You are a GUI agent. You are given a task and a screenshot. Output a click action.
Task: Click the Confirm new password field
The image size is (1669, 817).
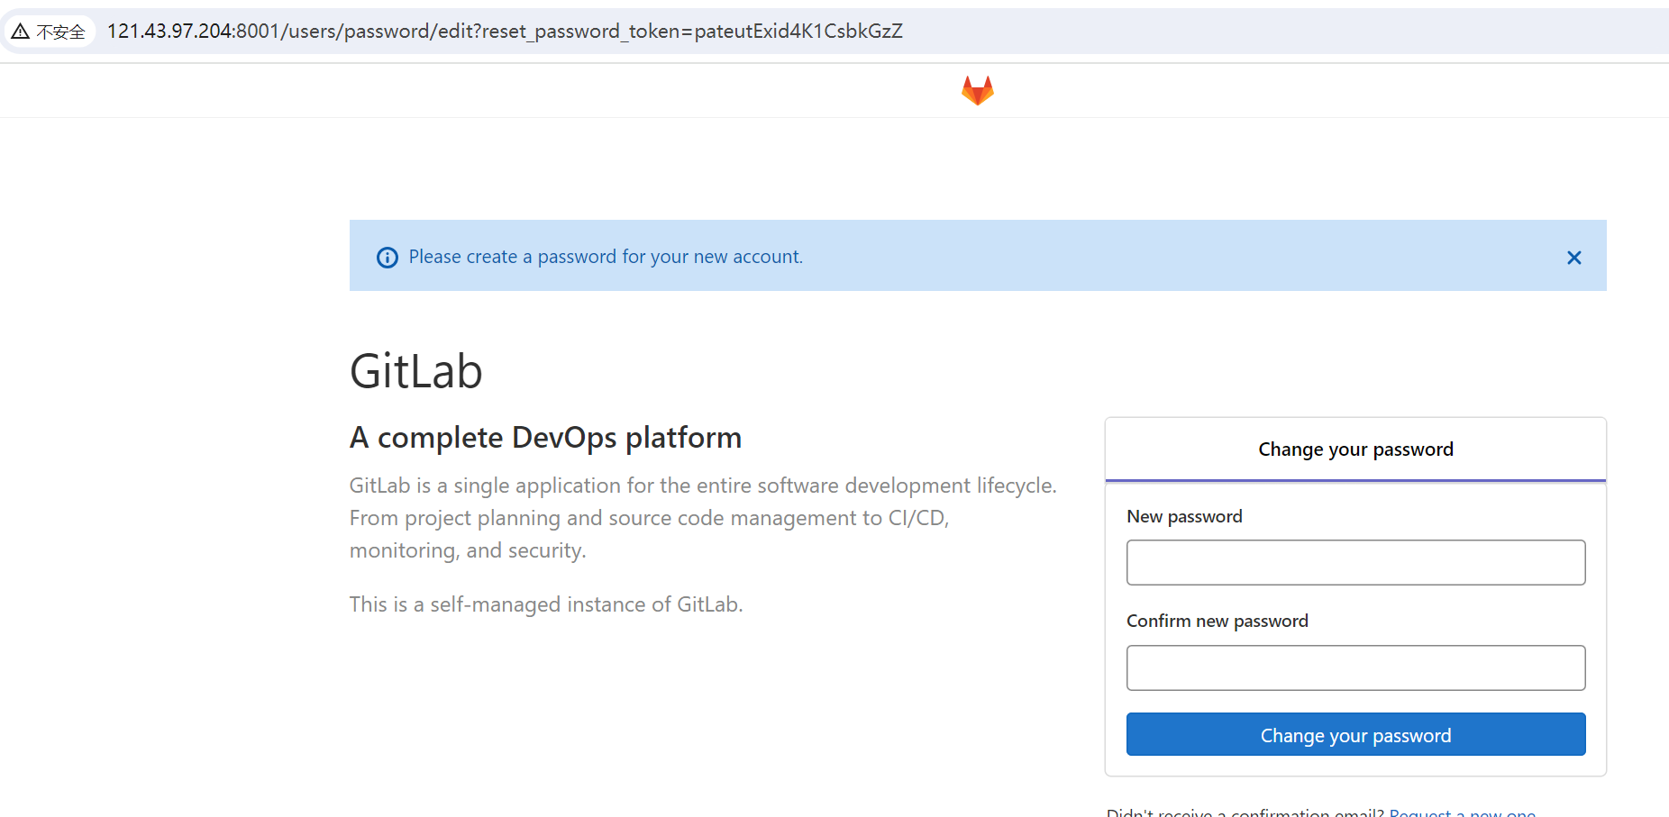1355,668
